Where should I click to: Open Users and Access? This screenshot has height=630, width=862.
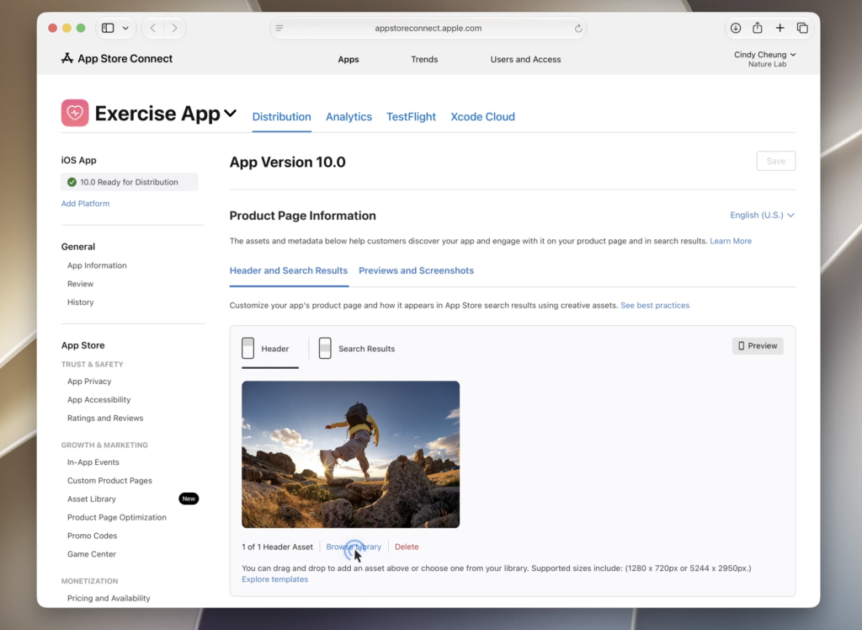(525, 60)
